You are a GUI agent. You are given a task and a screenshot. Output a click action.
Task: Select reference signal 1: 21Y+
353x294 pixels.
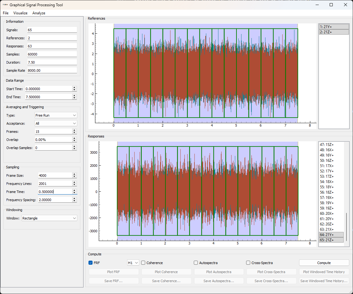[x=333, y=27]
